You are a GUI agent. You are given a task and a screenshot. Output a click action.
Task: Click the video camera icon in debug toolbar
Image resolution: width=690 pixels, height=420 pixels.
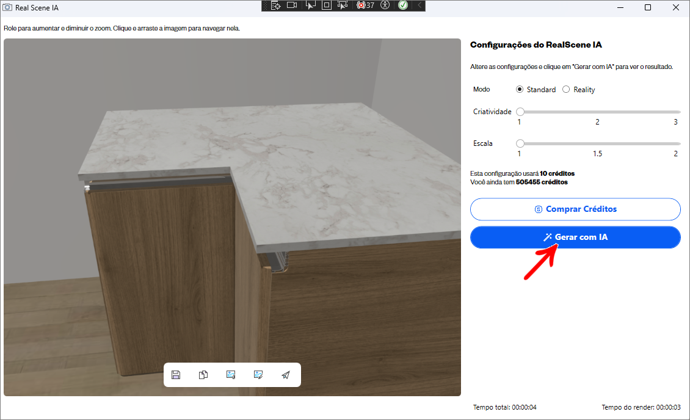coord(292,5)
